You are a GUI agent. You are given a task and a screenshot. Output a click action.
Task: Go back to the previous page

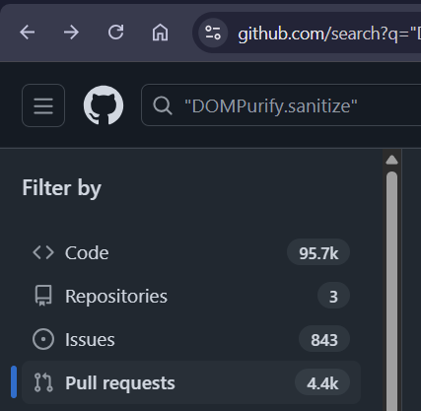click(x=28, y=33)
